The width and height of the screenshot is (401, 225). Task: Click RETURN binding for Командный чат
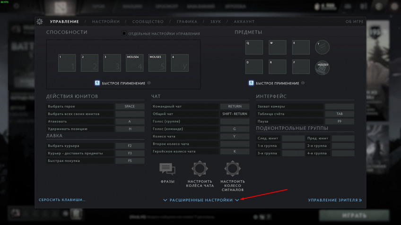click(235, 107)
